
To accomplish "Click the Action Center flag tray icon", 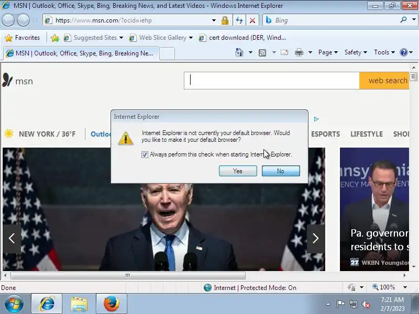I will pyautogui.click(x=340, y=304).
